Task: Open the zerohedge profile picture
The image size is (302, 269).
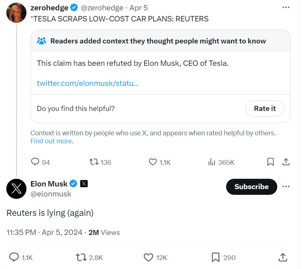Action: pyautogui.click(x=16, y=13)
